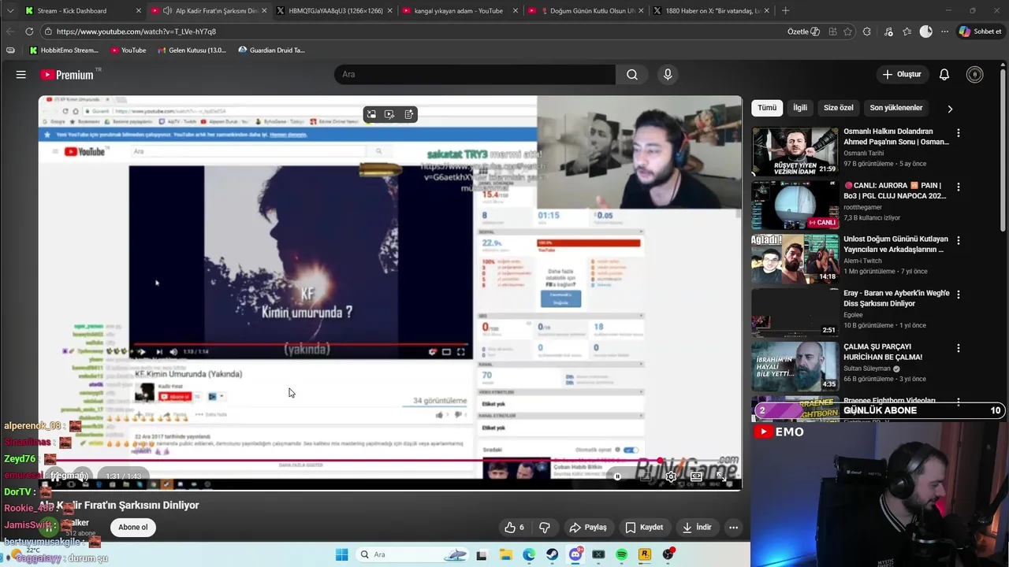Viewport: 1009px width, 567px height.
Task: Subscribe with the Abone ol button
Action: coord(132,528)
